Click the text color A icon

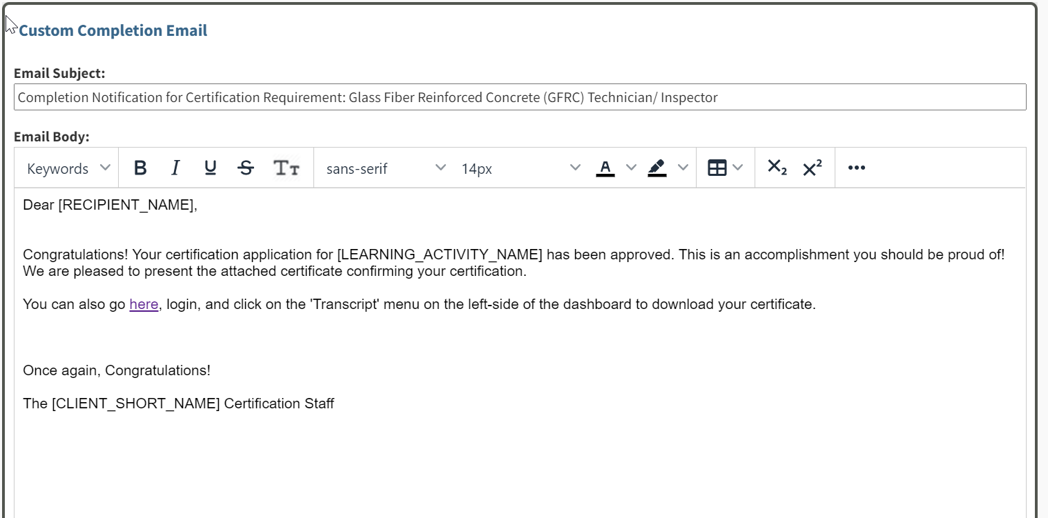[x=604, y=166]
